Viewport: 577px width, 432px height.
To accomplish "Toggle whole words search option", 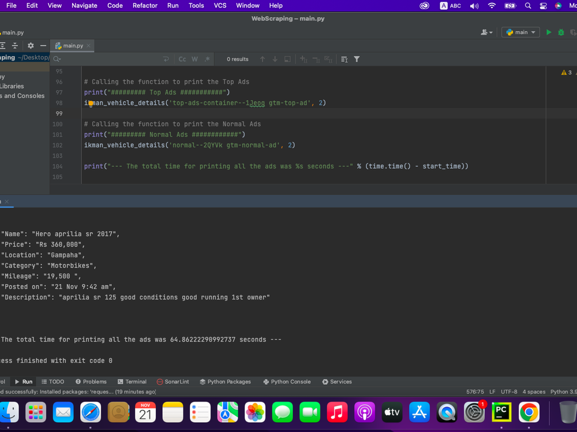I will click(194, 59).
